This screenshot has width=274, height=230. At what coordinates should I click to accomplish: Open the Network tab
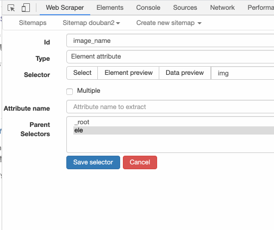tap(222, 8)
